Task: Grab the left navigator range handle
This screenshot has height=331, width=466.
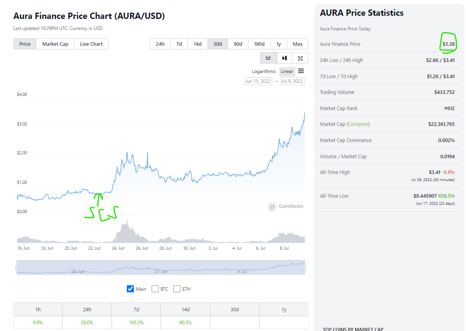Action: coord(17,267)
